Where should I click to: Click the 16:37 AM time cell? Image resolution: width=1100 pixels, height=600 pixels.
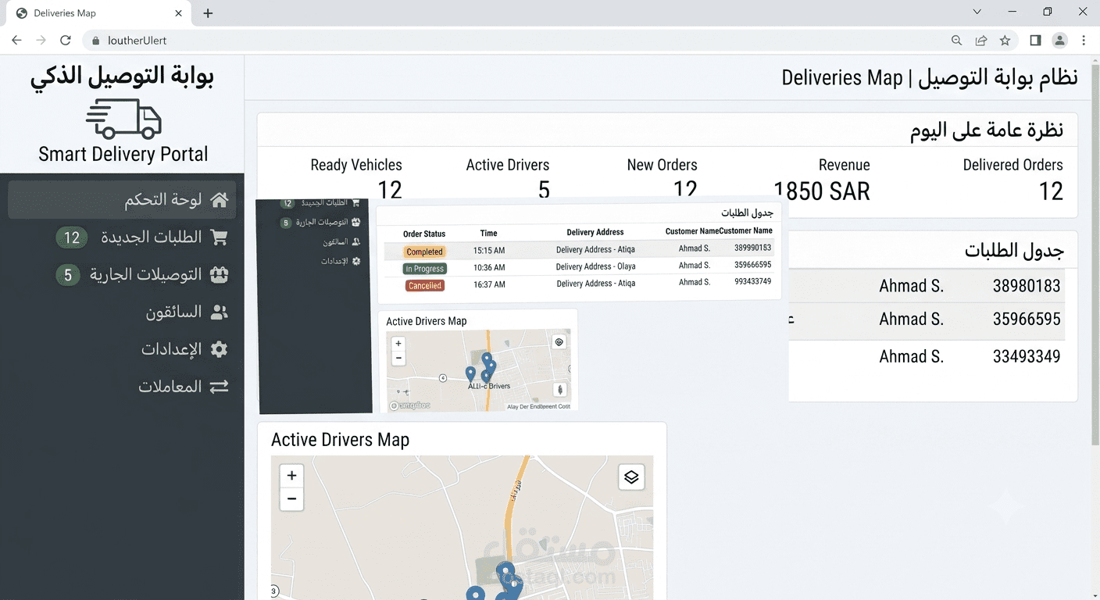point(489,285)
